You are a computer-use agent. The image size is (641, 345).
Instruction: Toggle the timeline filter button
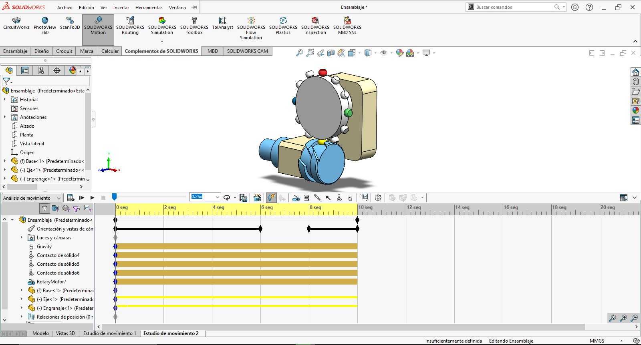(x=44, y=208)
